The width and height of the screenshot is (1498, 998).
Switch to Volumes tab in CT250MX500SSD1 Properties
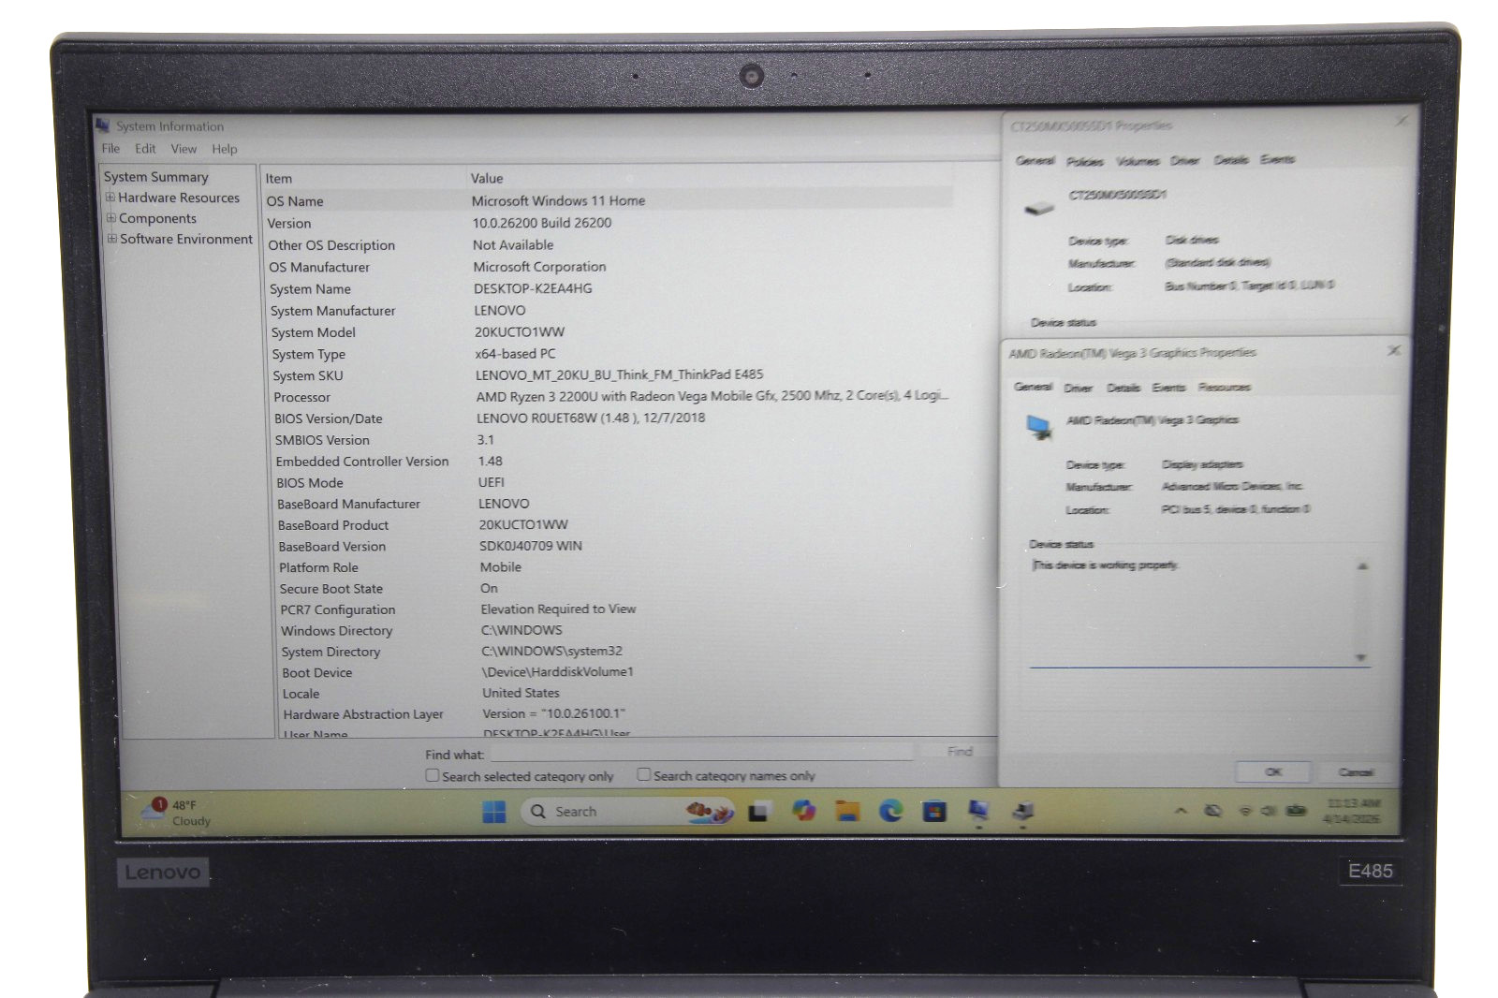coord(1138,161)
